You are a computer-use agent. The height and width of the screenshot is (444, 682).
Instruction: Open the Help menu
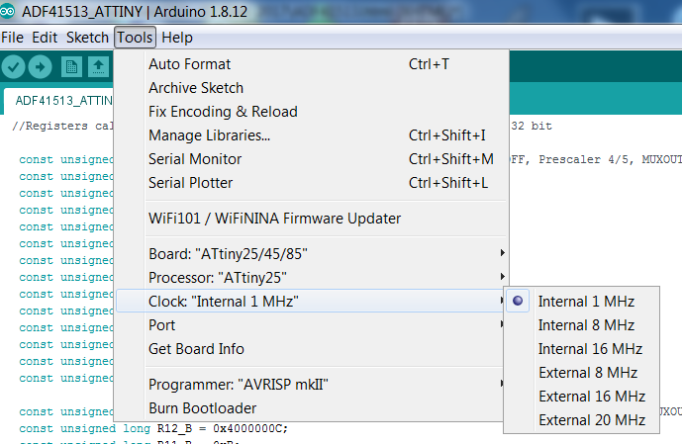(177, 38)
